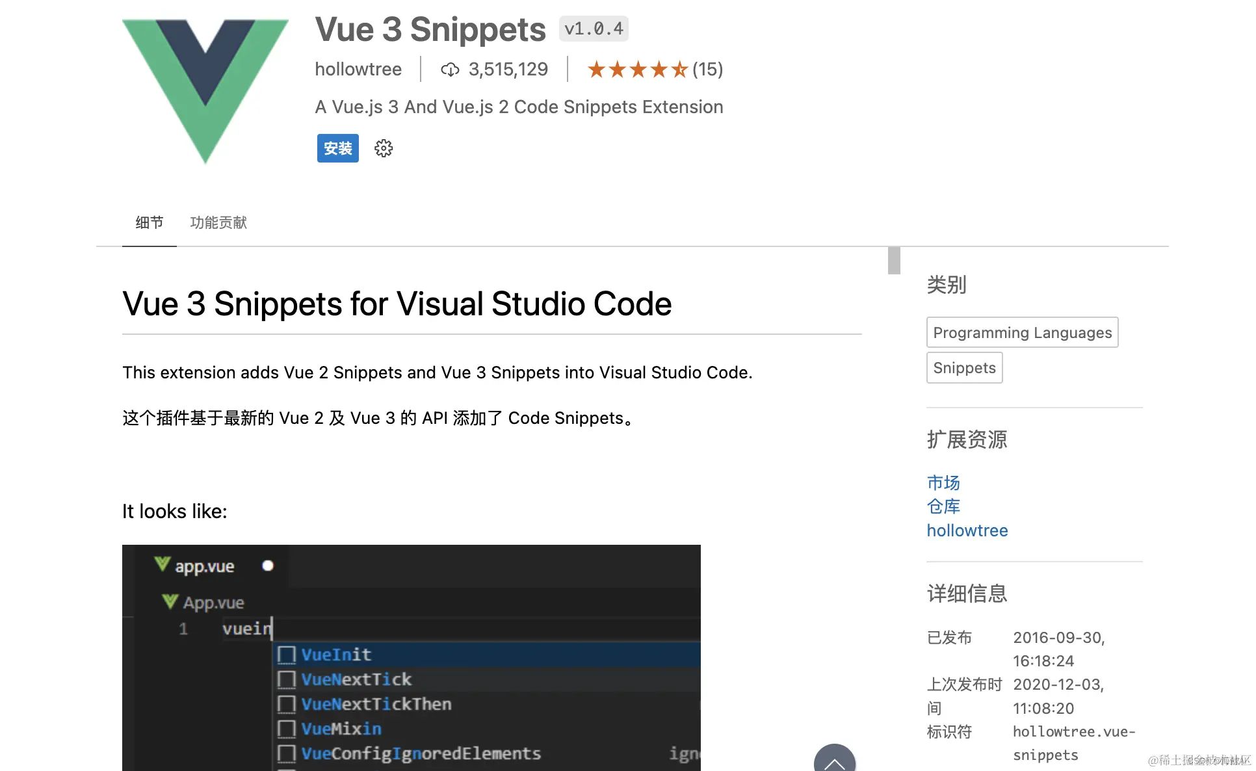The height and width of the screenshot is (771, 1256).
Task: Click the 2016-09-30 published date value
Action: (1059, 649)
